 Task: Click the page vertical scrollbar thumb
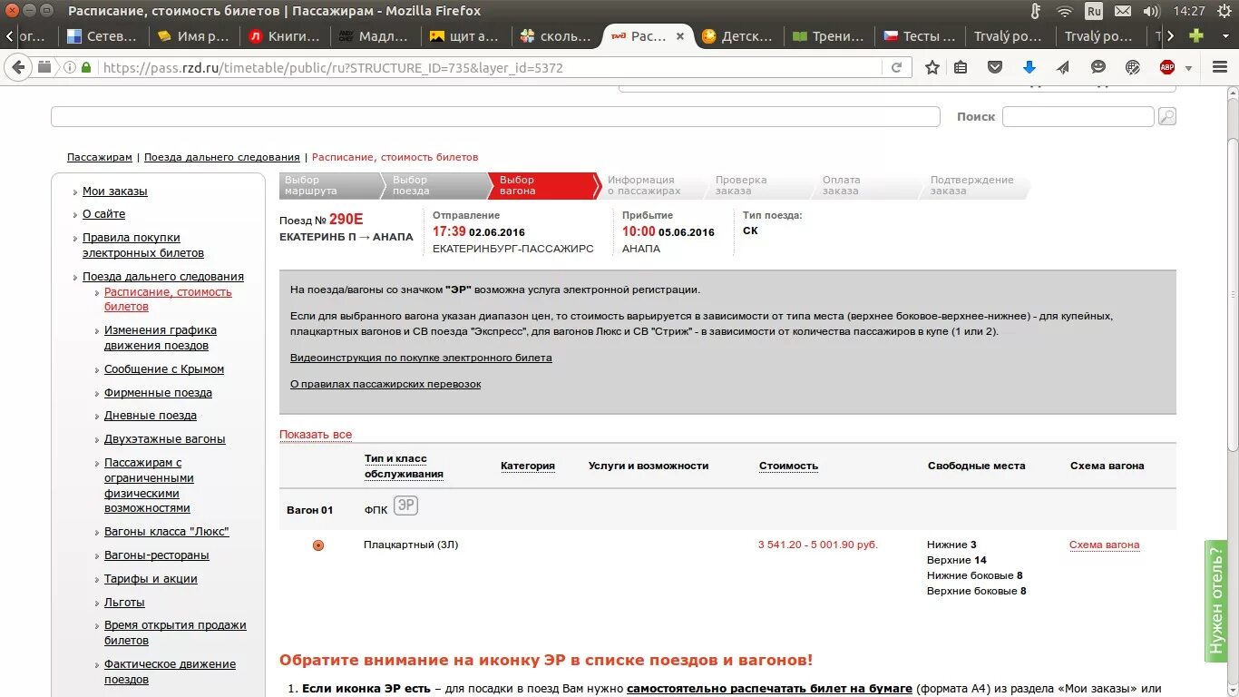(x=1233, y=295)
